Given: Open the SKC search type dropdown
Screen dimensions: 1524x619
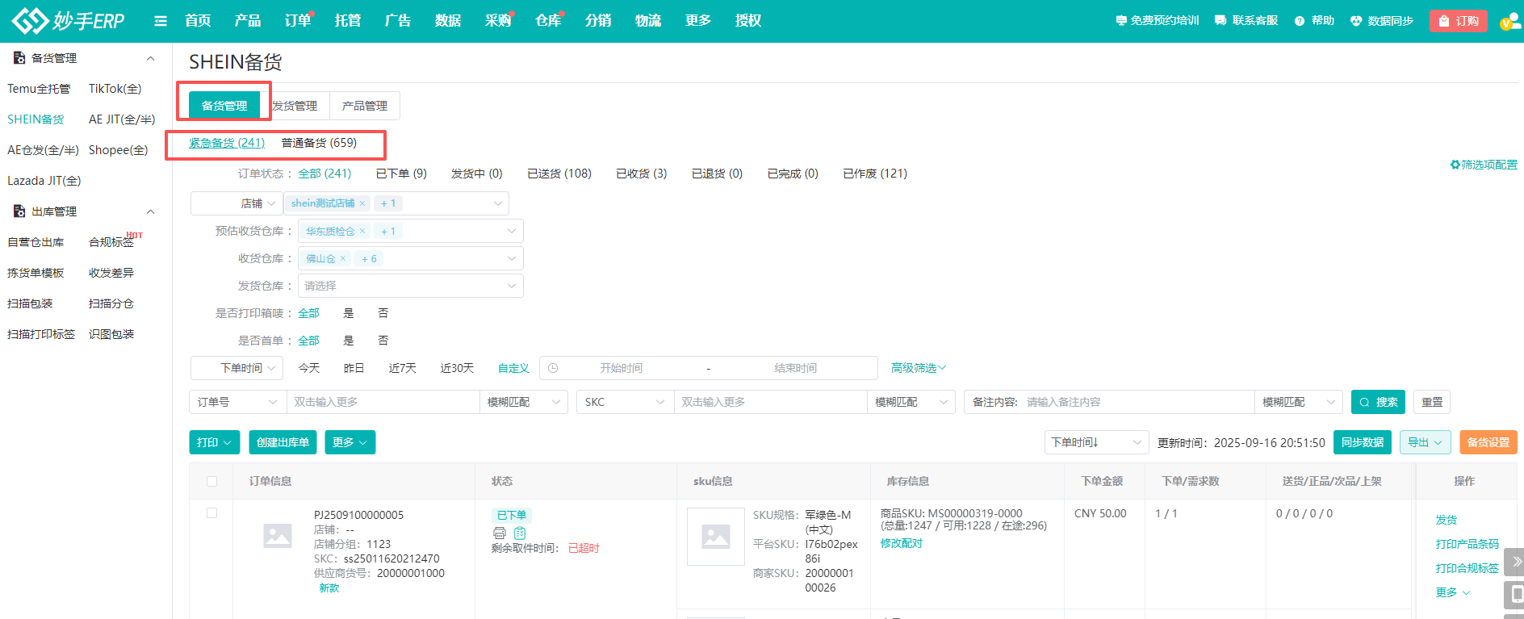Looking at the screenshot, I should pyautogui.click(x=625, y=402).
